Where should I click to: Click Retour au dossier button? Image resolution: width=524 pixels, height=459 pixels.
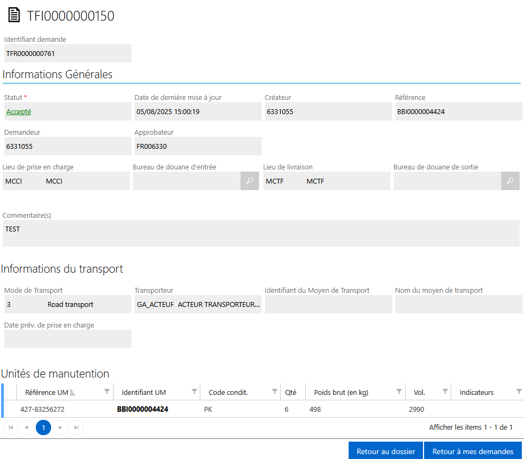(x=386, y=451)
